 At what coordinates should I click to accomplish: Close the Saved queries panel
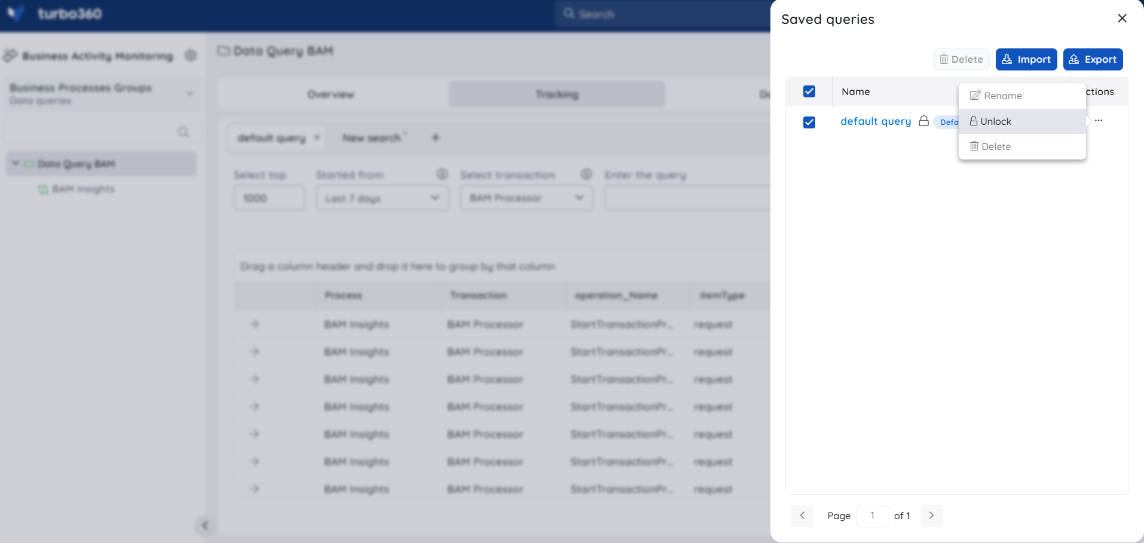pos(1122,19)
